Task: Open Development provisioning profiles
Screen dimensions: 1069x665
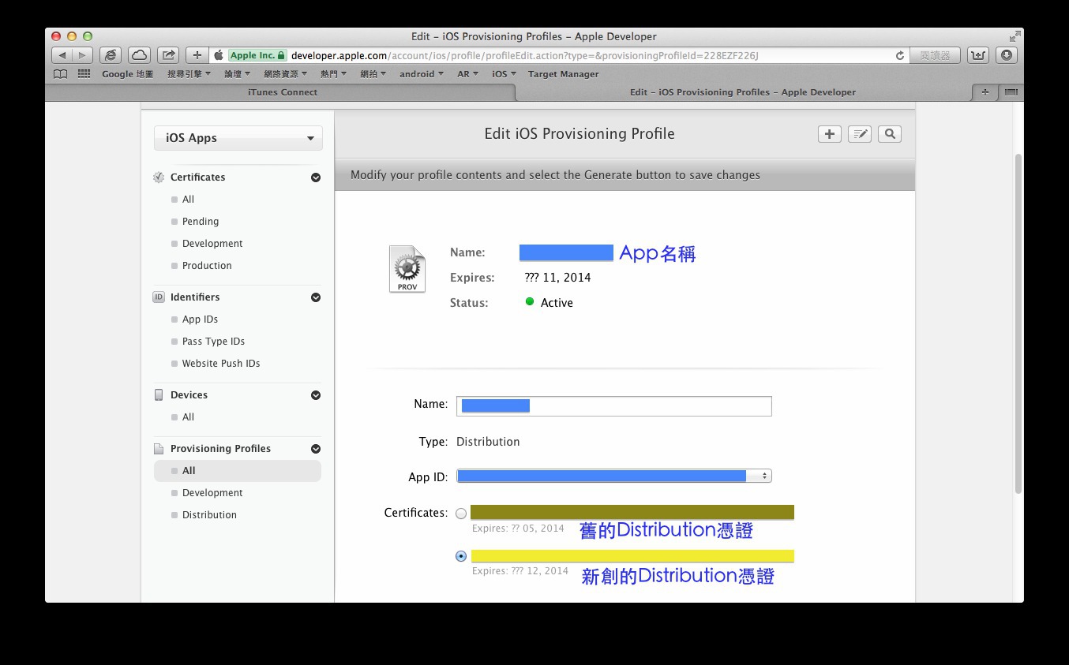Action: point(212,493)
